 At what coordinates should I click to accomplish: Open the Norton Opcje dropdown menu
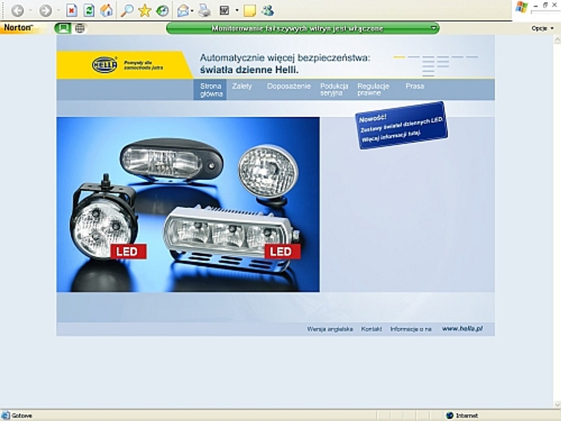pos(542,28)
